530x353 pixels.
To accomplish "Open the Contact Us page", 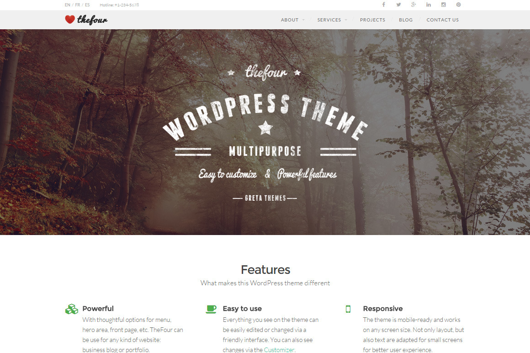I will (442, 20).
